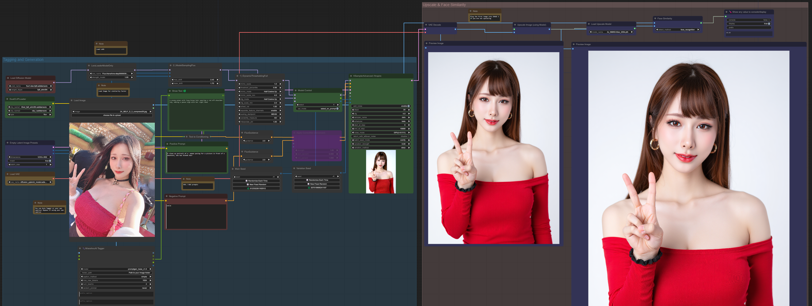Open sampler_name dropdown showing deis
The height and width of the screenshot is (306, 812).
point(381,117)
